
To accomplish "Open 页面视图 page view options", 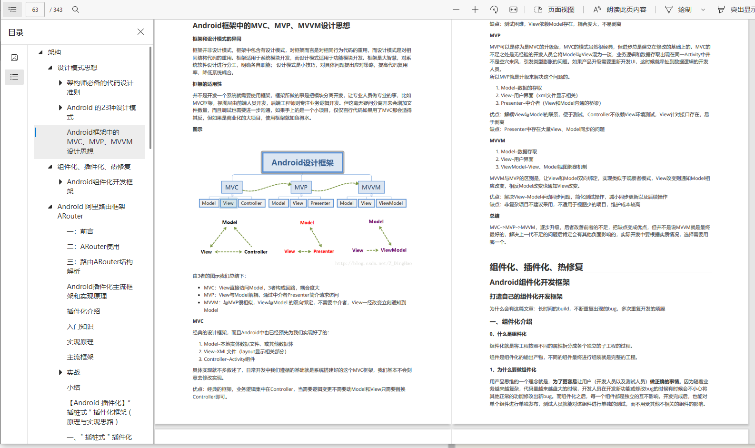I will click(554, 10).
